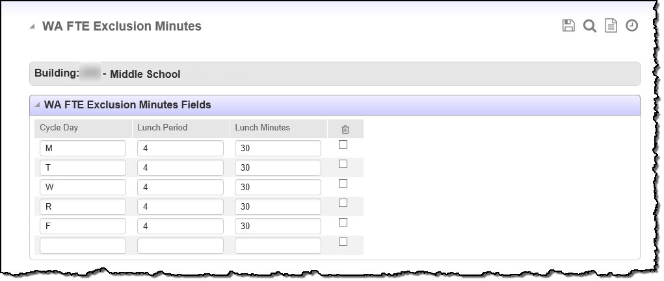Click the Lunch Period column header
Image resolution: width=664 pixels, height=281 pixels.
[x=162, y=128]
